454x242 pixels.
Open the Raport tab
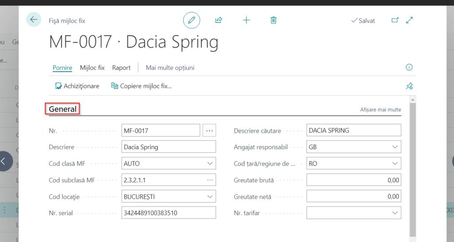(x=121, y=68)
